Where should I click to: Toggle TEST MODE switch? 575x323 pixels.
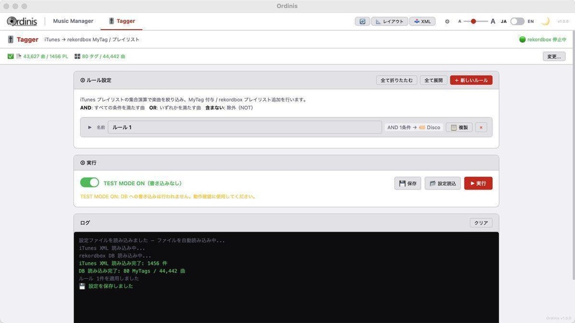[89, 182]
